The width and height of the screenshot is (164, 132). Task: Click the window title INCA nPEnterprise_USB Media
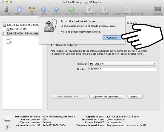tap(82, 2)
